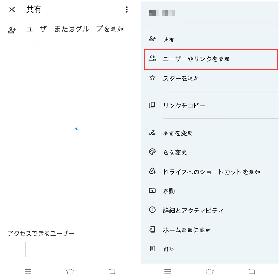Tap the Drive shortcut icon

tap(152, 172)
